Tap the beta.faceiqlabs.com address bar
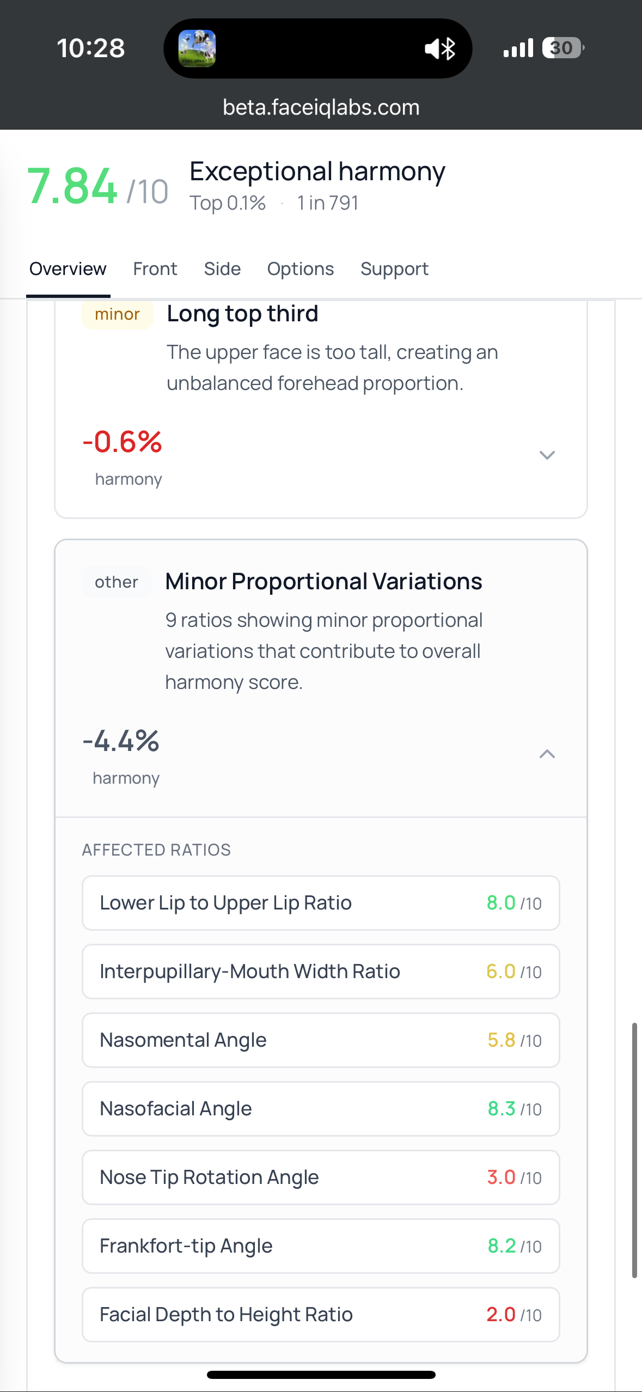Screen dimensions: 642x1392 point(321,107)
